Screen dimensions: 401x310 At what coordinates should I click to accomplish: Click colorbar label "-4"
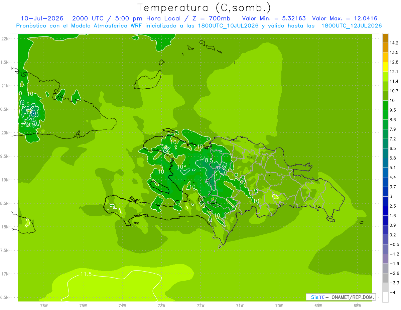(393, 292)
